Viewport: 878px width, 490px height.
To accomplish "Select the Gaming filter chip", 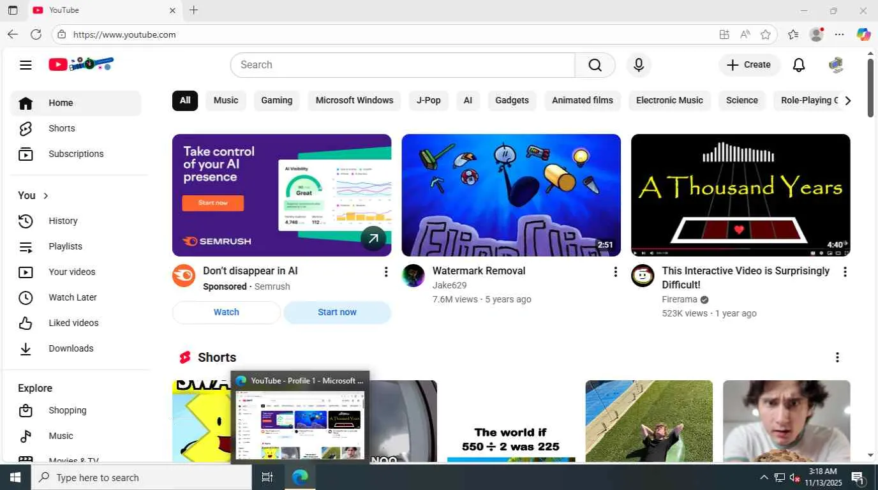I will (x=276, y=100).
